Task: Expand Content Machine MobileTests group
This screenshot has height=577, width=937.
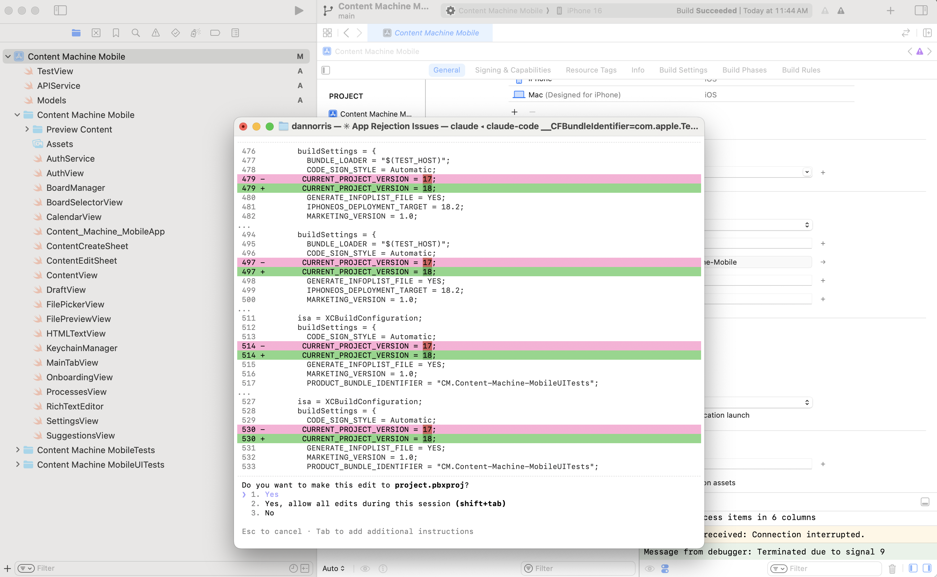Action: pyautogui.click(x=18, y=450)
